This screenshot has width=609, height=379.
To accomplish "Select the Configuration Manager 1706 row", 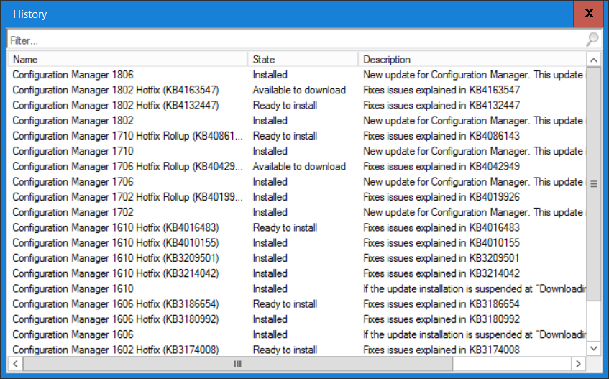I will coord(297,182).
